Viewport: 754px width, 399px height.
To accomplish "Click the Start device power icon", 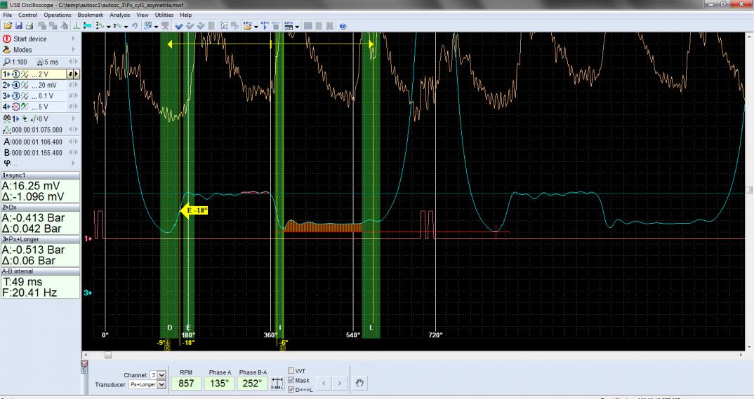I will tap(7, 39).
